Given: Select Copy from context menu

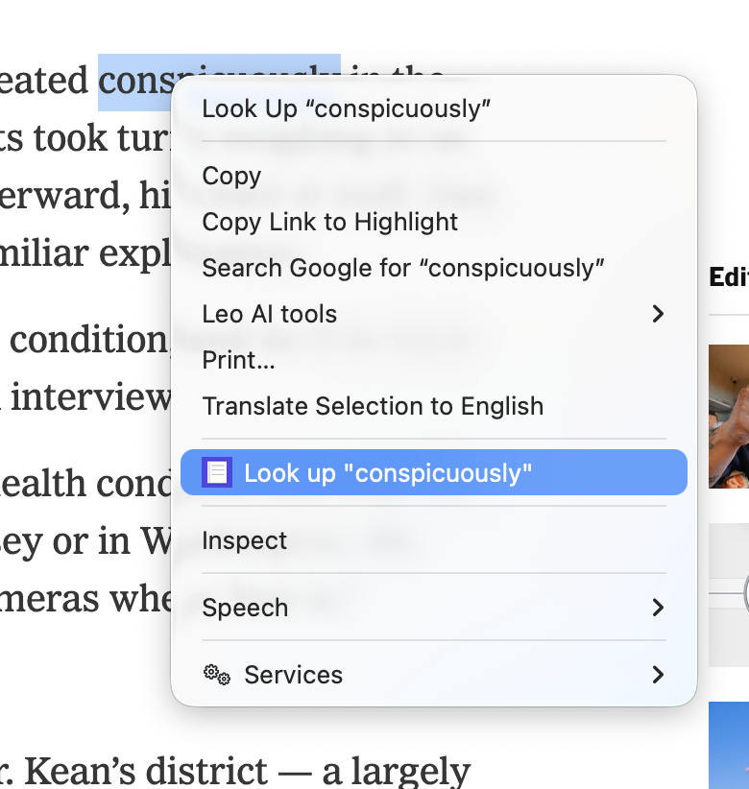Looking at the screenshot, I should point(434,176).
